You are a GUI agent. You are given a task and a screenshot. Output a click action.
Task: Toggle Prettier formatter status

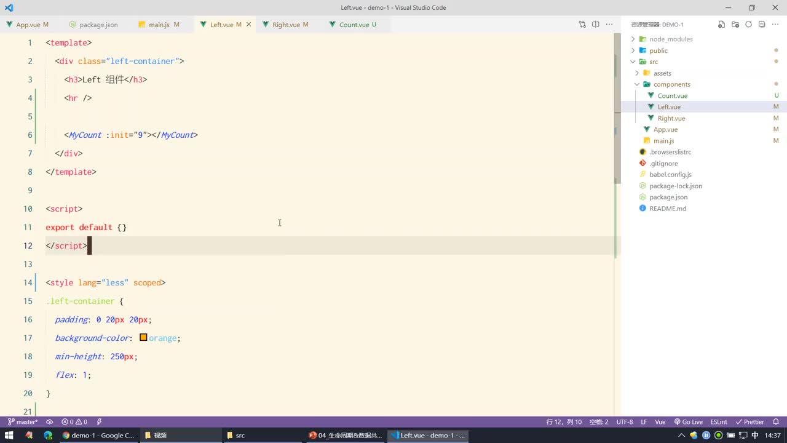tap(749, 422)
